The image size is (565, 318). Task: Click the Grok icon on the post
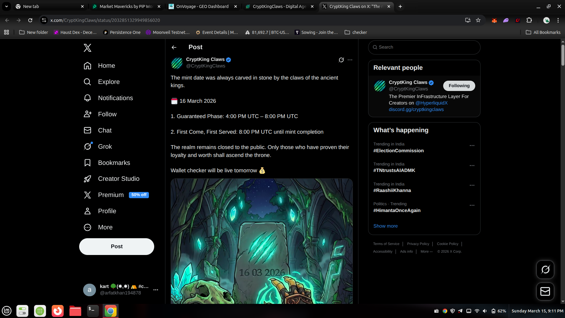pyautogui.click(x=341, y=60)
